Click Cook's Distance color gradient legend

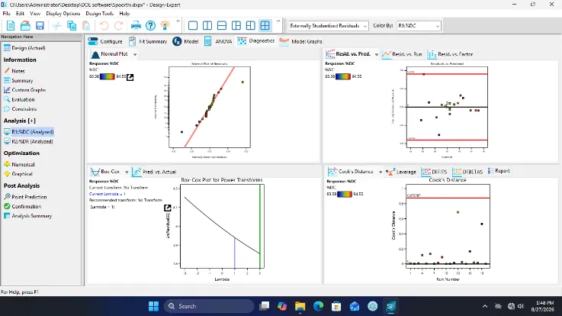click(345, 194)
